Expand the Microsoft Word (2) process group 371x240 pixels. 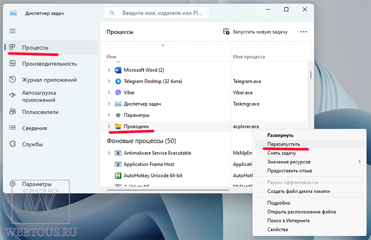[109, 70]
